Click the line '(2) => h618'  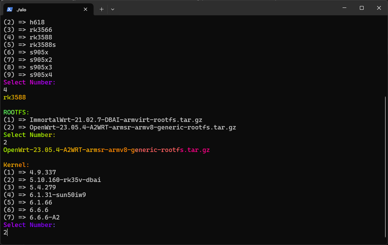tap(24, 22)
